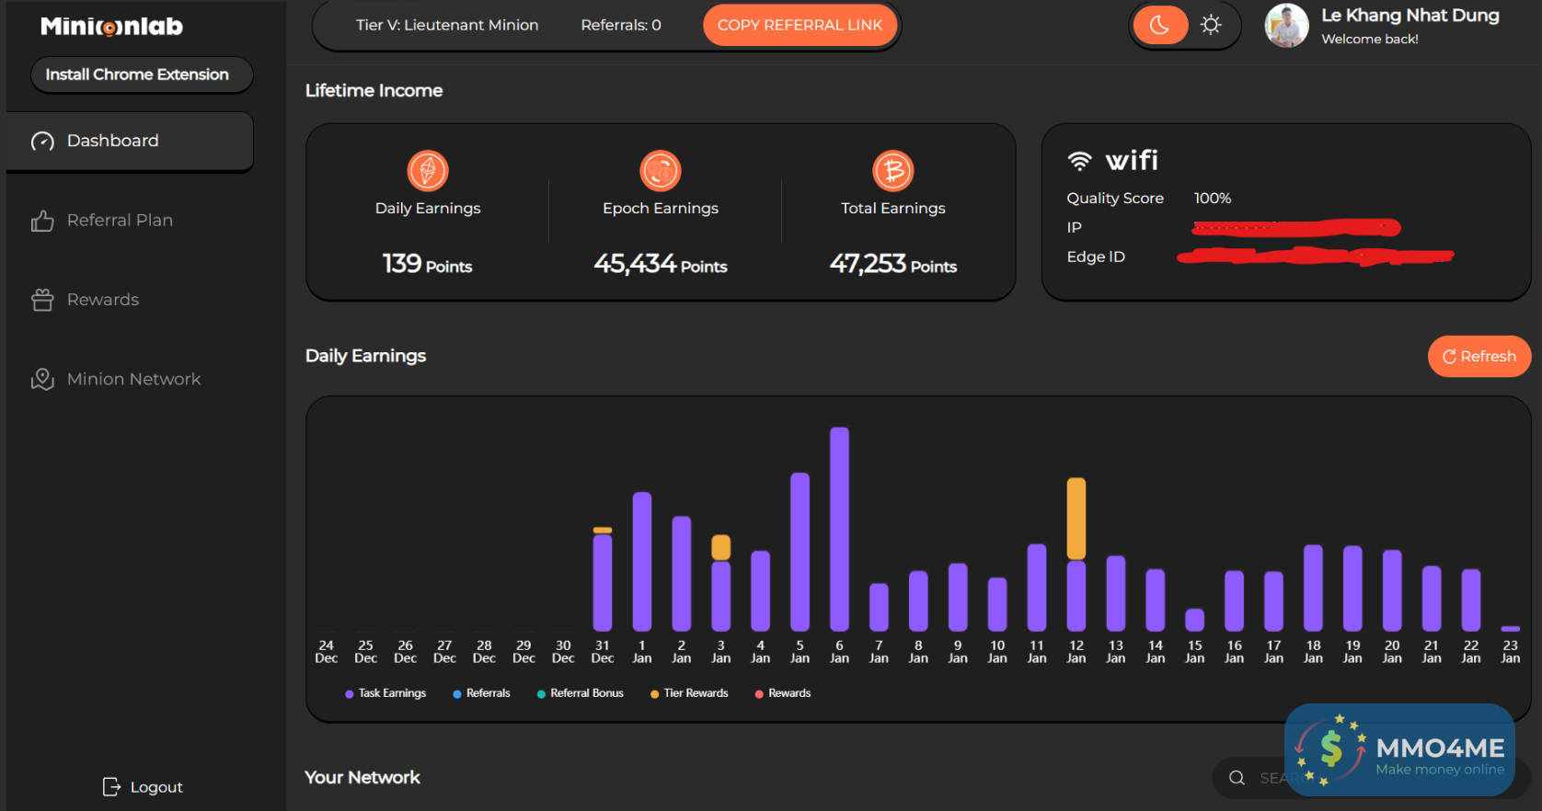This screenshot has height=811, width=1542.
Task: Click 'Tier V: Lieutenant Minion' text
Action: pos(447,25)
